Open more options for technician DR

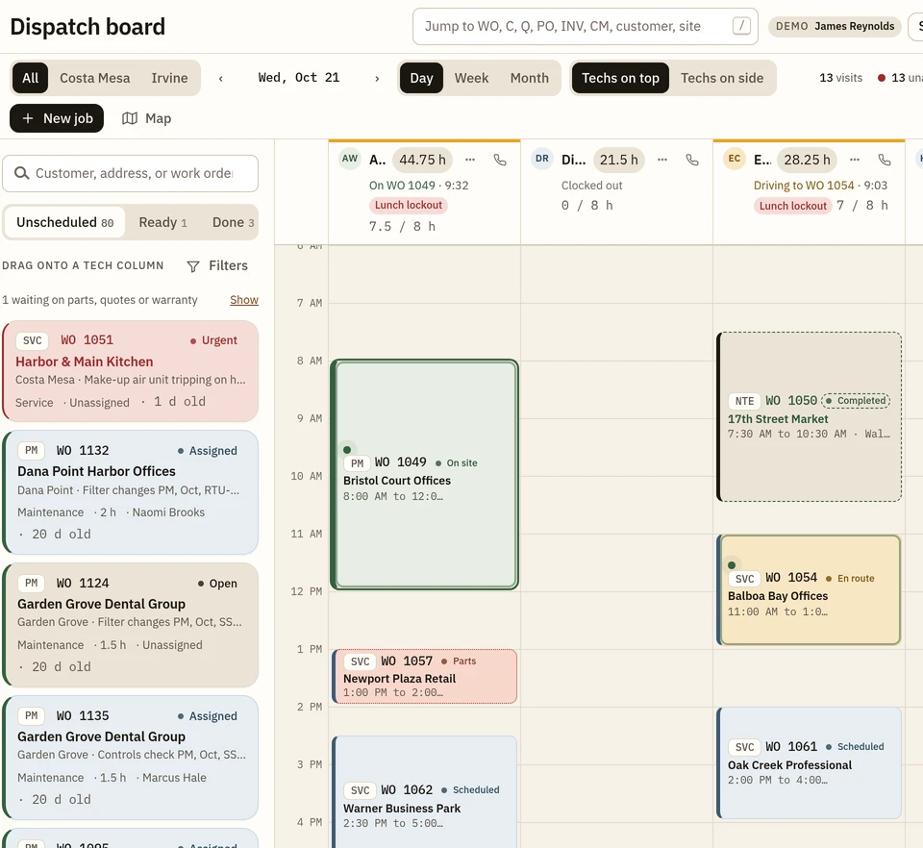662,160
